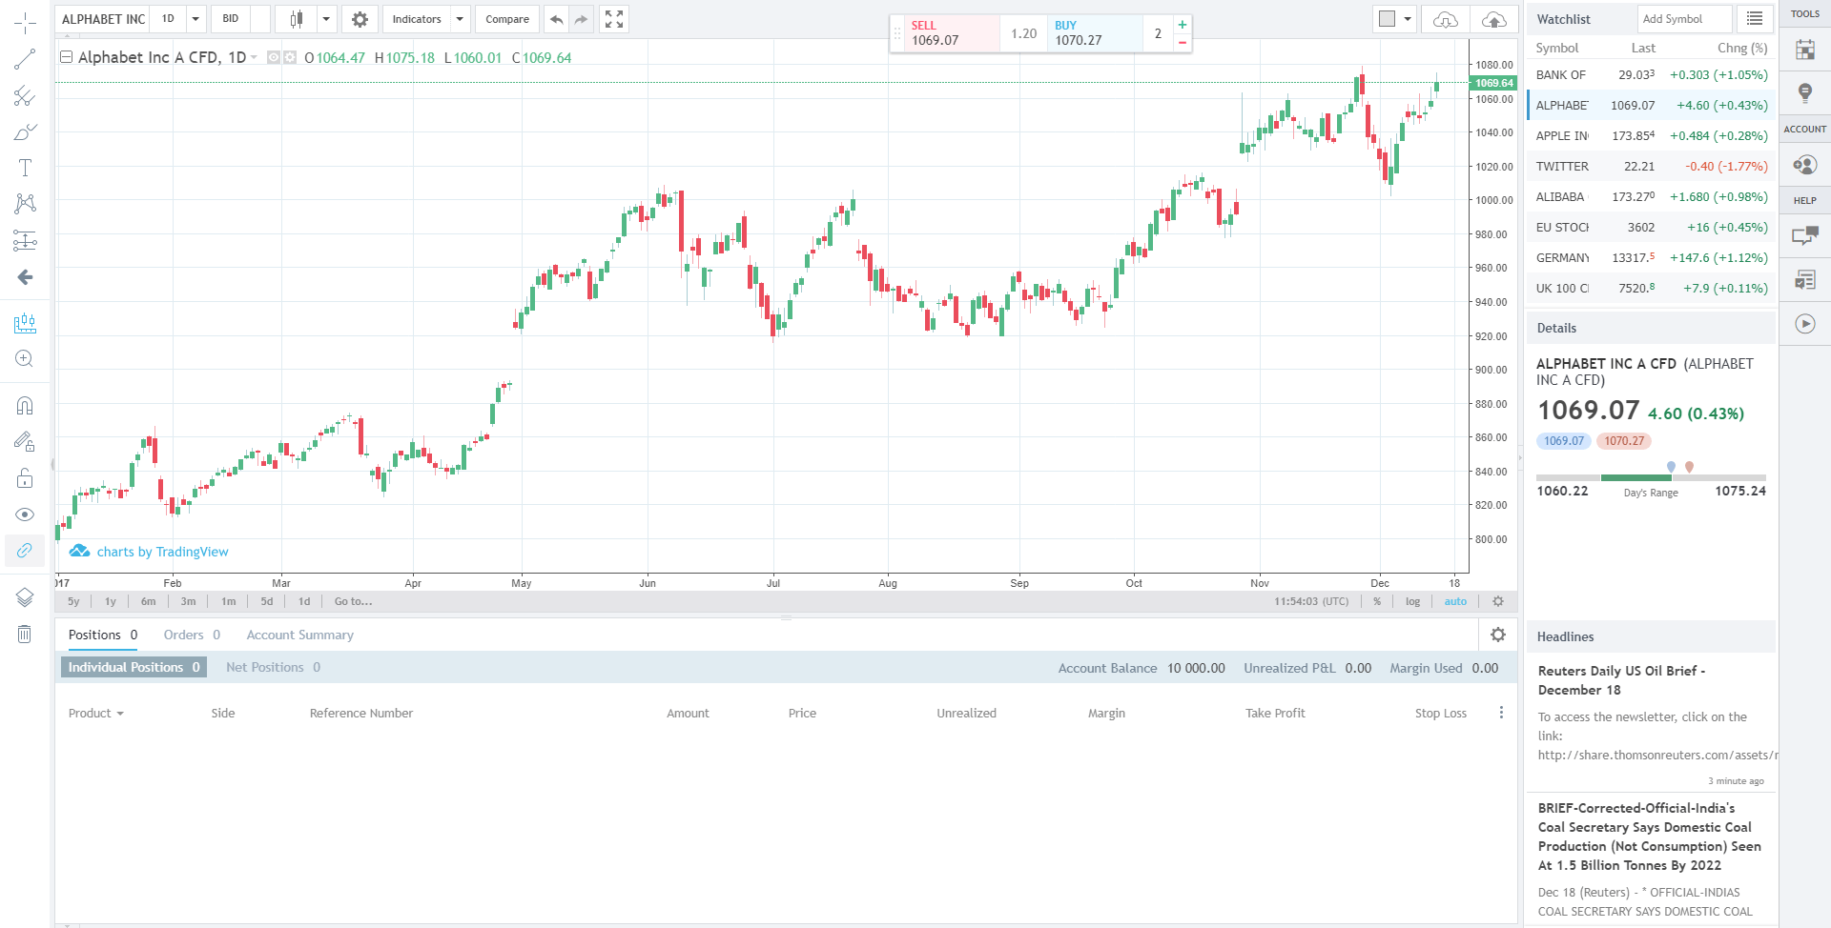Image resolution: width=1831 pixels, height=928 pixels.
Task: Redo the last chart action
Action: click(x=581, y=19)
